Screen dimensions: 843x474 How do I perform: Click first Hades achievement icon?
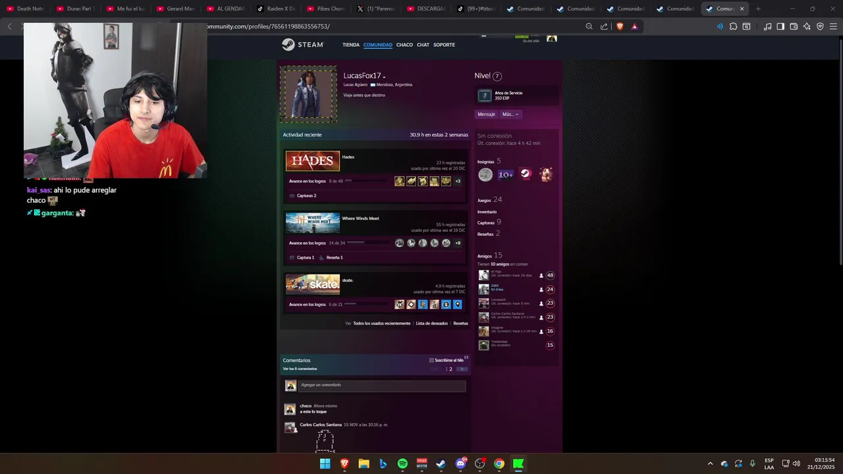(x=399, y=181)
